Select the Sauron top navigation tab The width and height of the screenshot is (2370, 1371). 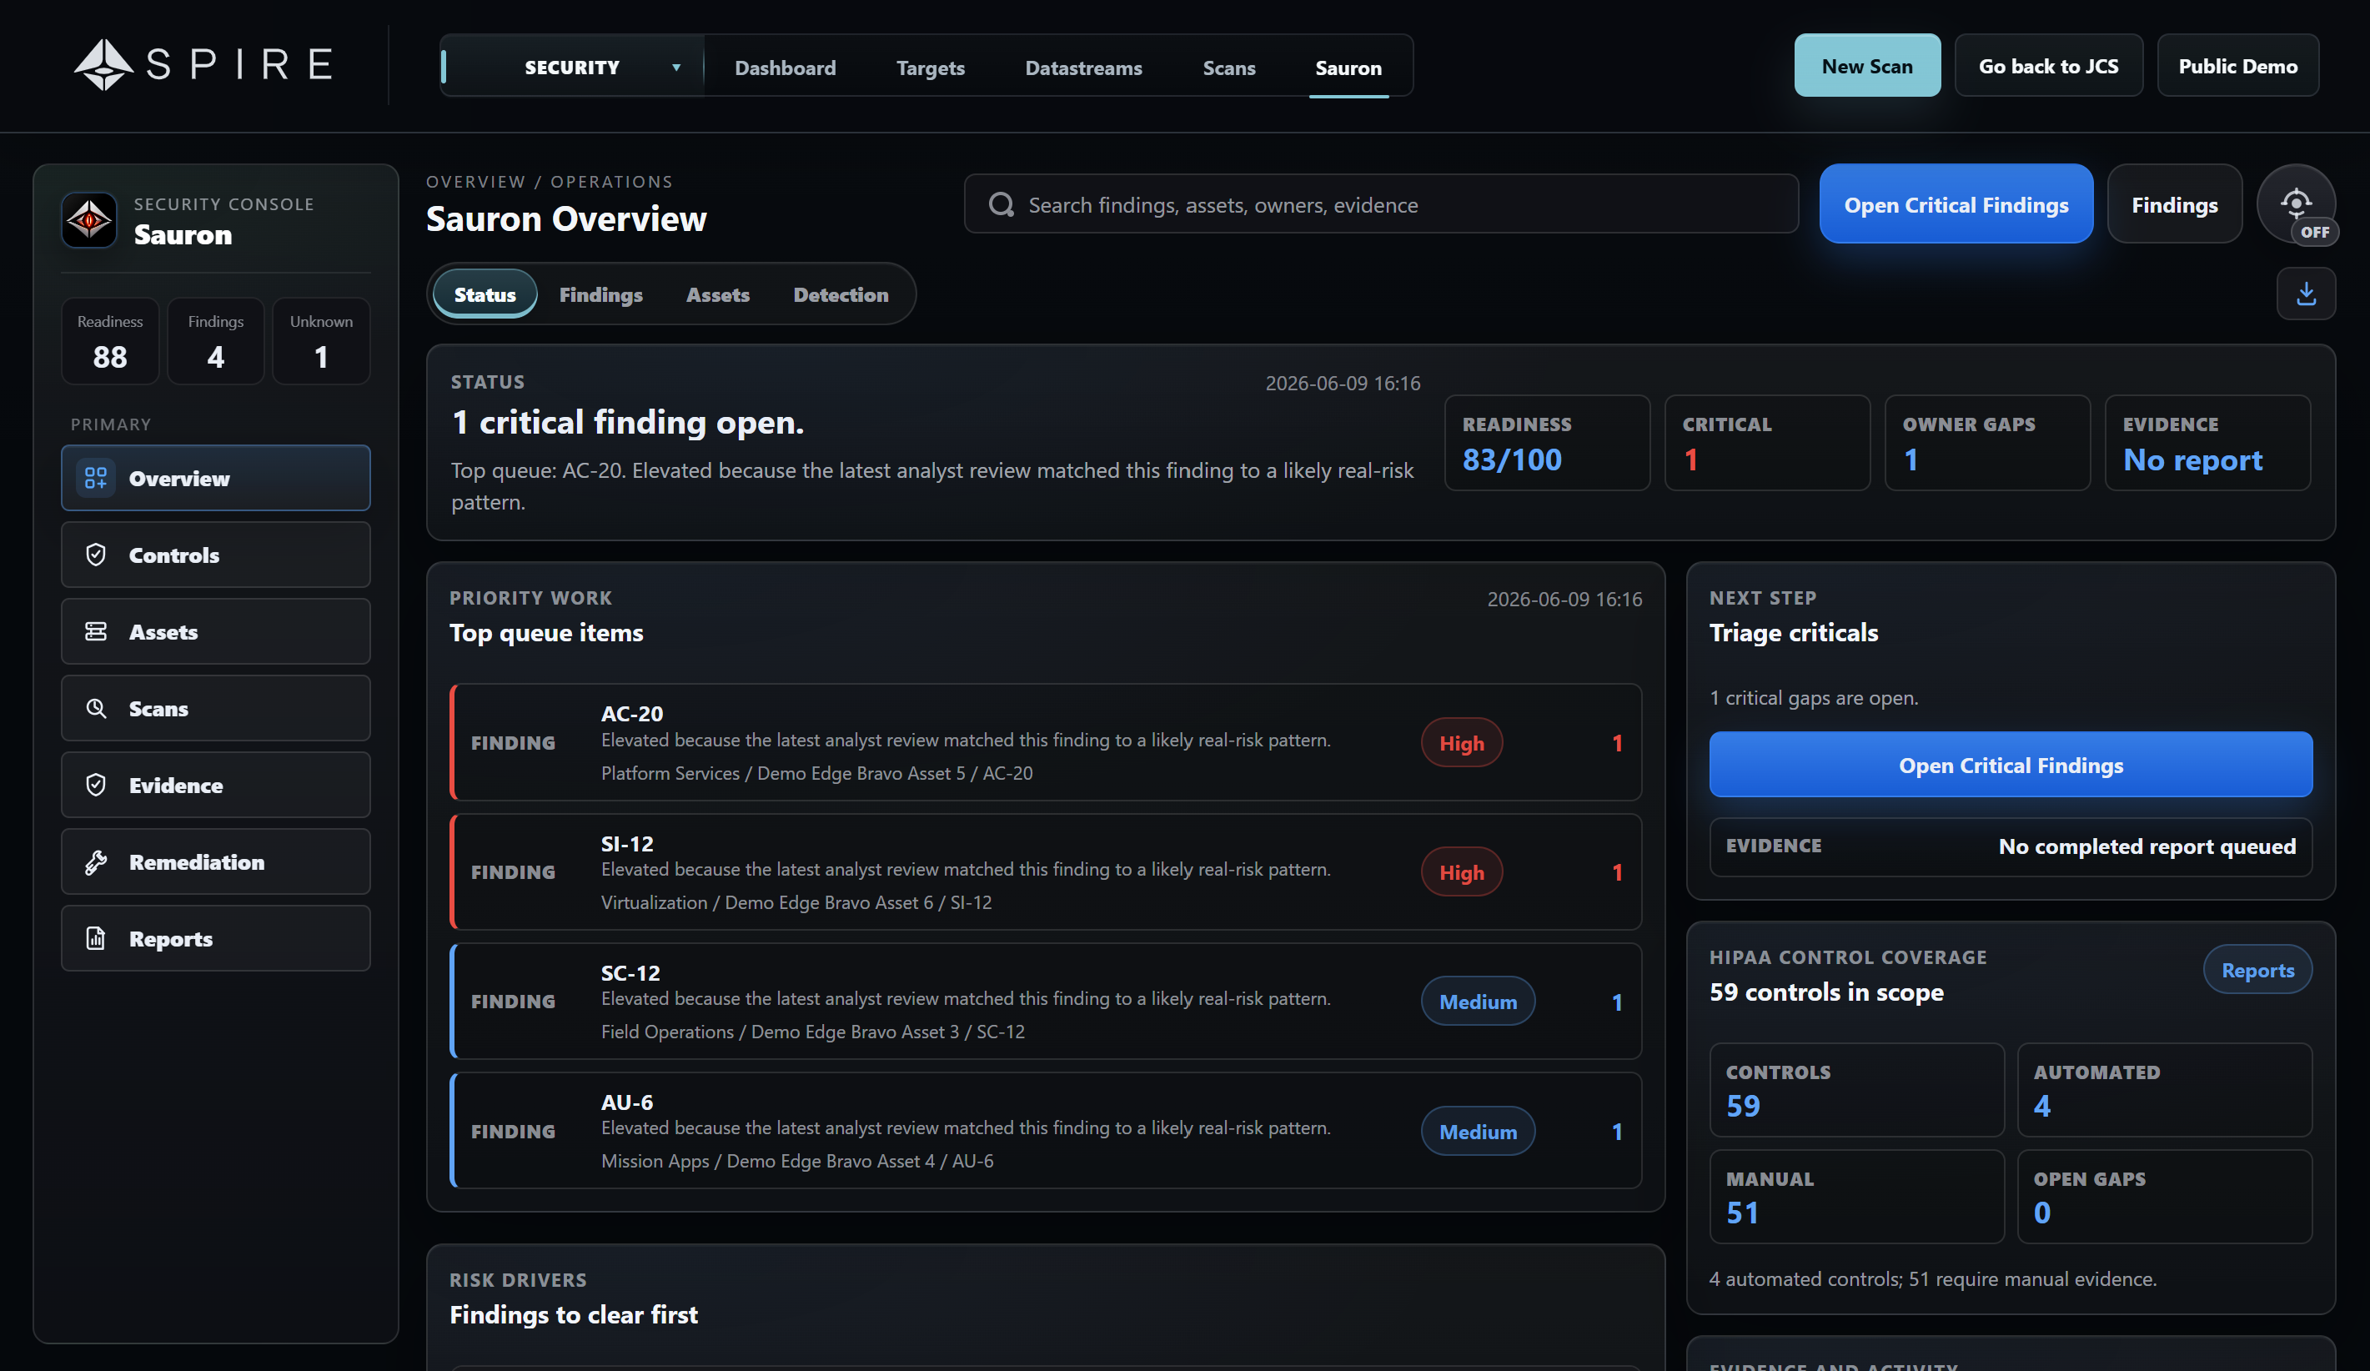(1348, 68)
